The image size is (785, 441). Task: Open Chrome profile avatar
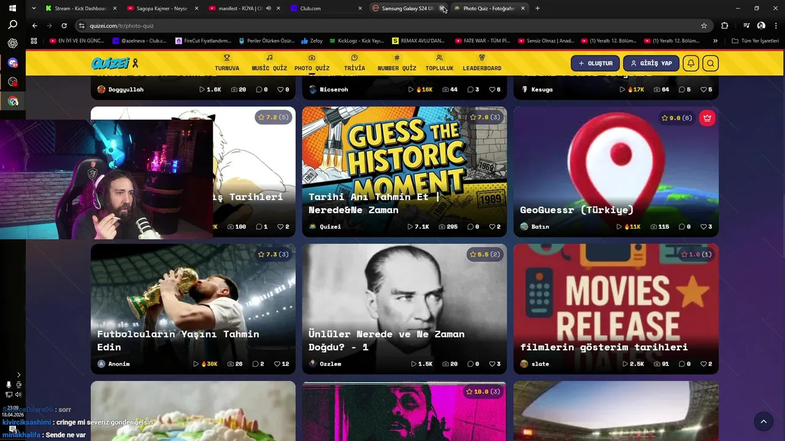pos(761,26)
